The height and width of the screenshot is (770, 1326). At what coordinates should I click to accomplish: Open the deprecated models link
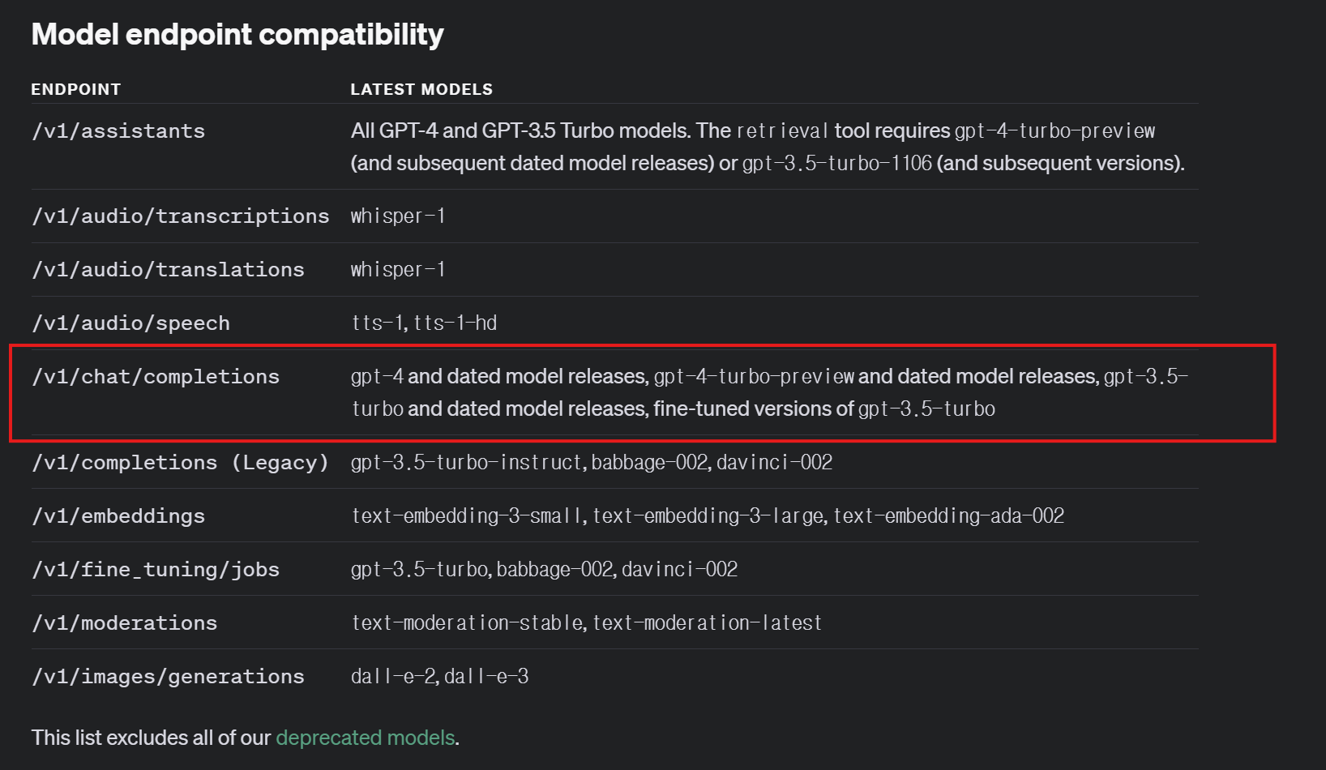(x=366, y=738)
